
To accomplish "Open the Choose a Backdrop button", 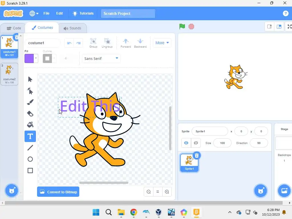I will tap(284, 190).
